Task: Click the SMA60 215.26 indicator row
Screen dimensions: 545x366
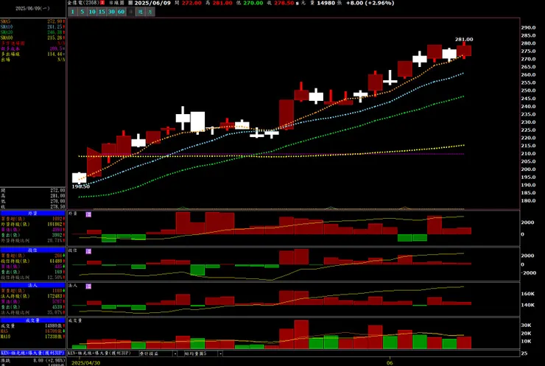Action: click(x=32, y=38)
